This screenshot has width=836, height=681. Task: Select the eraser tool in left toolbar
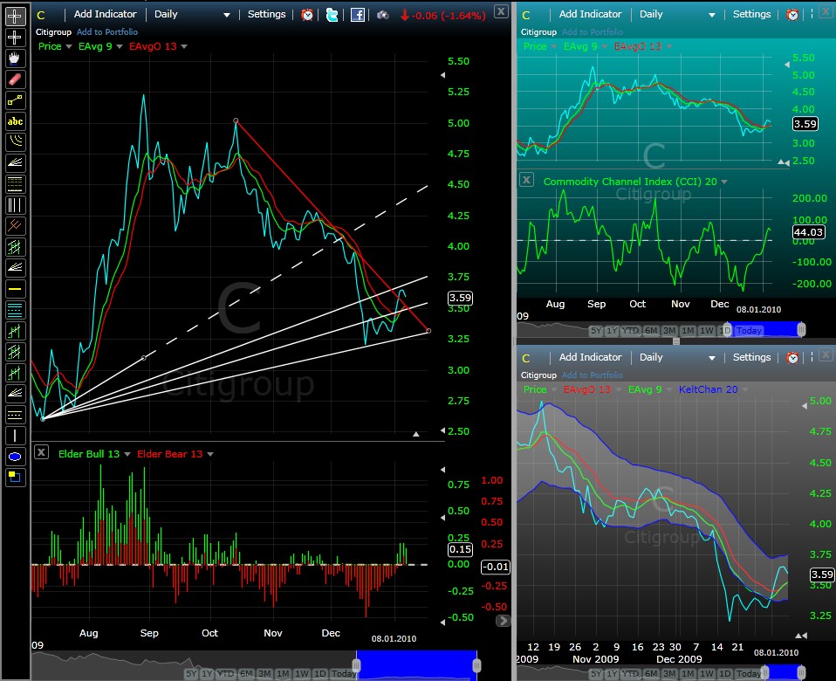pyautogui.click(x=15, y=79)
